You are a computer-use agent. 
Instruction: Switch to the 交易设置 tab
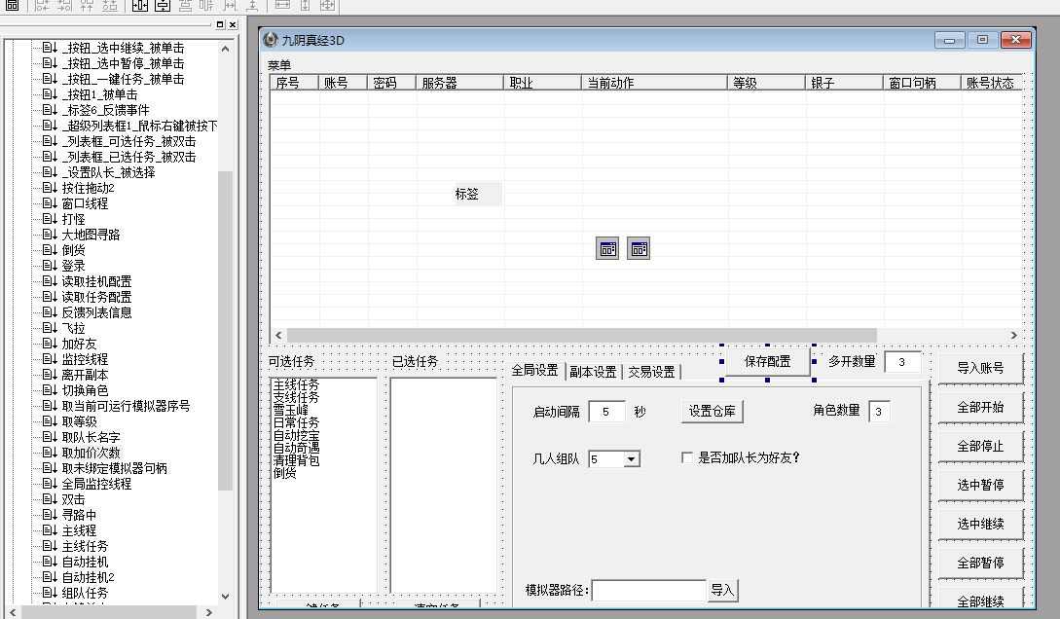tap(651, 371)
